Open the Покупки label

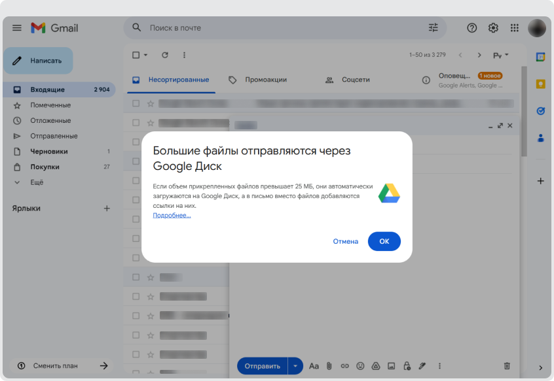pyautogui.click(x=60, y=167)
